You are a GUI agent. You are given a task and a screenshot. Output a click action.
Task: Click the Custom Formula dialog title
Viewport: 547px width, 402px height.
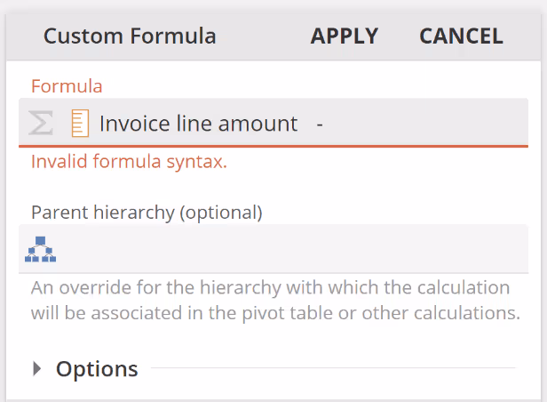click(x=130, y=36)
